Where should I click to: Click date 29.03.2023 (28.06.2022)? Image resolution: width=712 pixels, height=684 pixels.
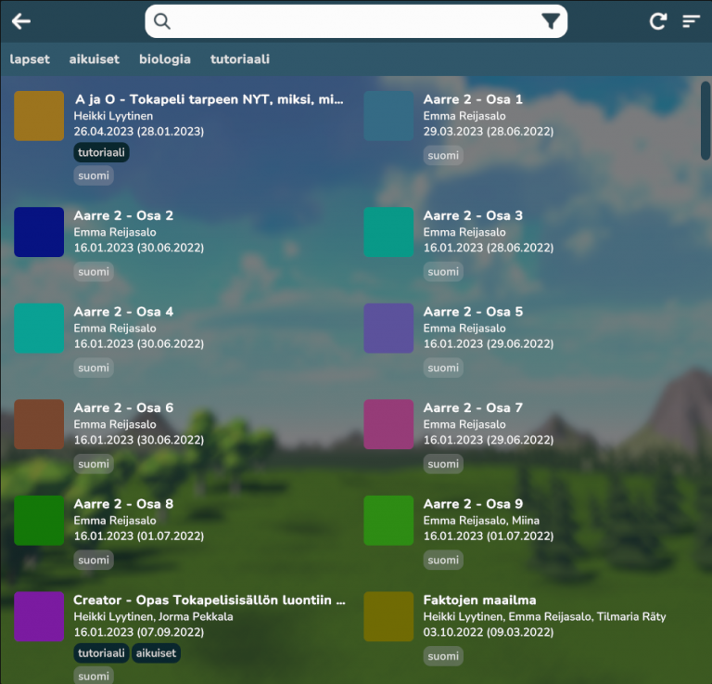pyautogui.click(x=489, y=132)
